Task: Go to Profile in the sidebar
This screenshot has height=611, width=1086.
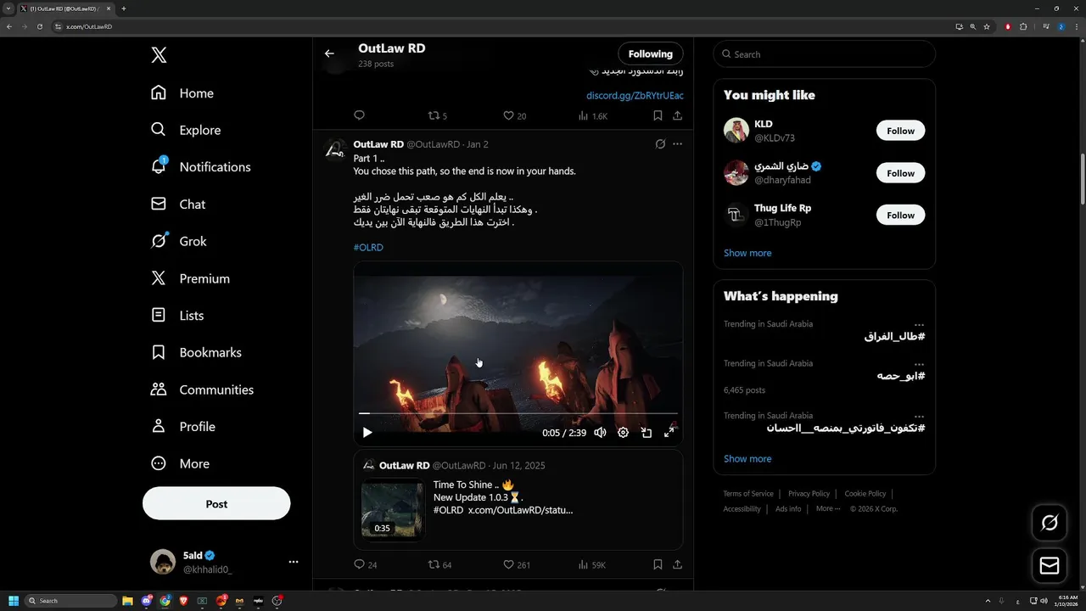Action: click(x=182, y=427)
